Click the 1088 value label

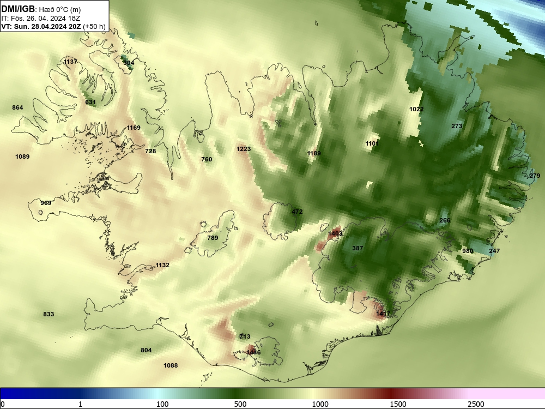point(171,365)
